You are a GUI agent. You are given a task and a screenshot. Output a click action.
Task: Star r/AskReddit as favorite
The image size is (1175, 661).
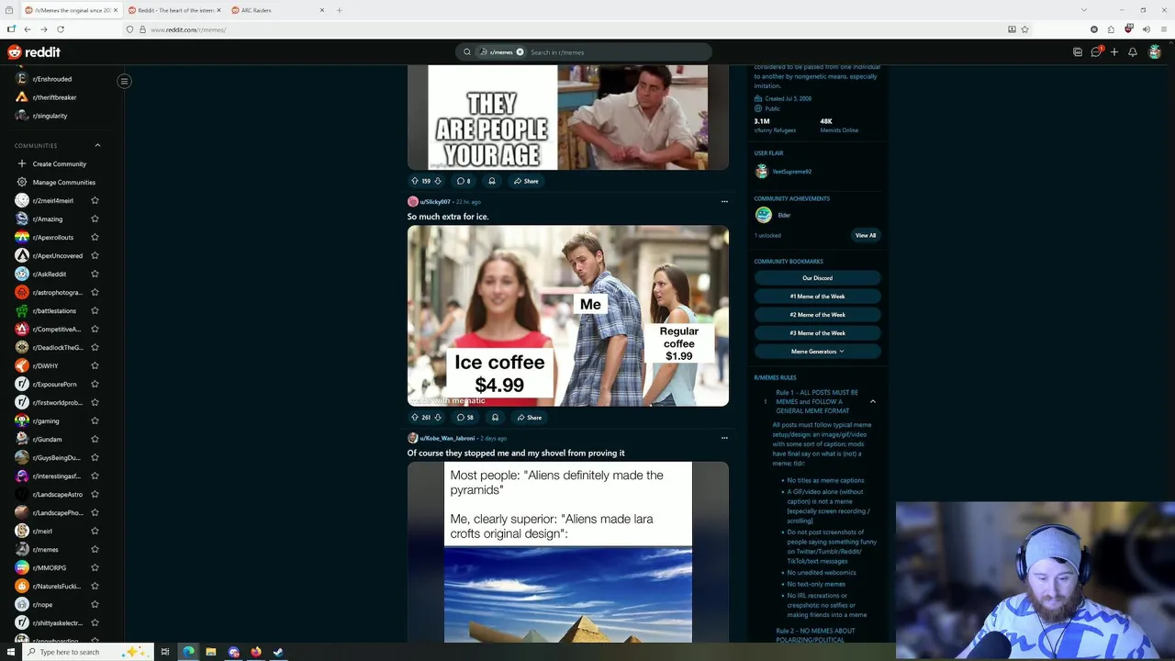coord(95,274)
